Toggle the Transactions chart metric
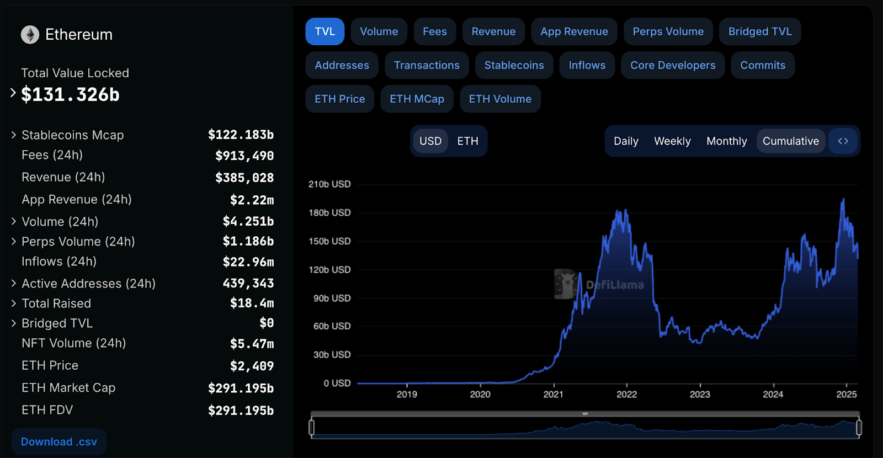Image resolution: width=883 pixels, height=458 pixels. tap(427, 65)
